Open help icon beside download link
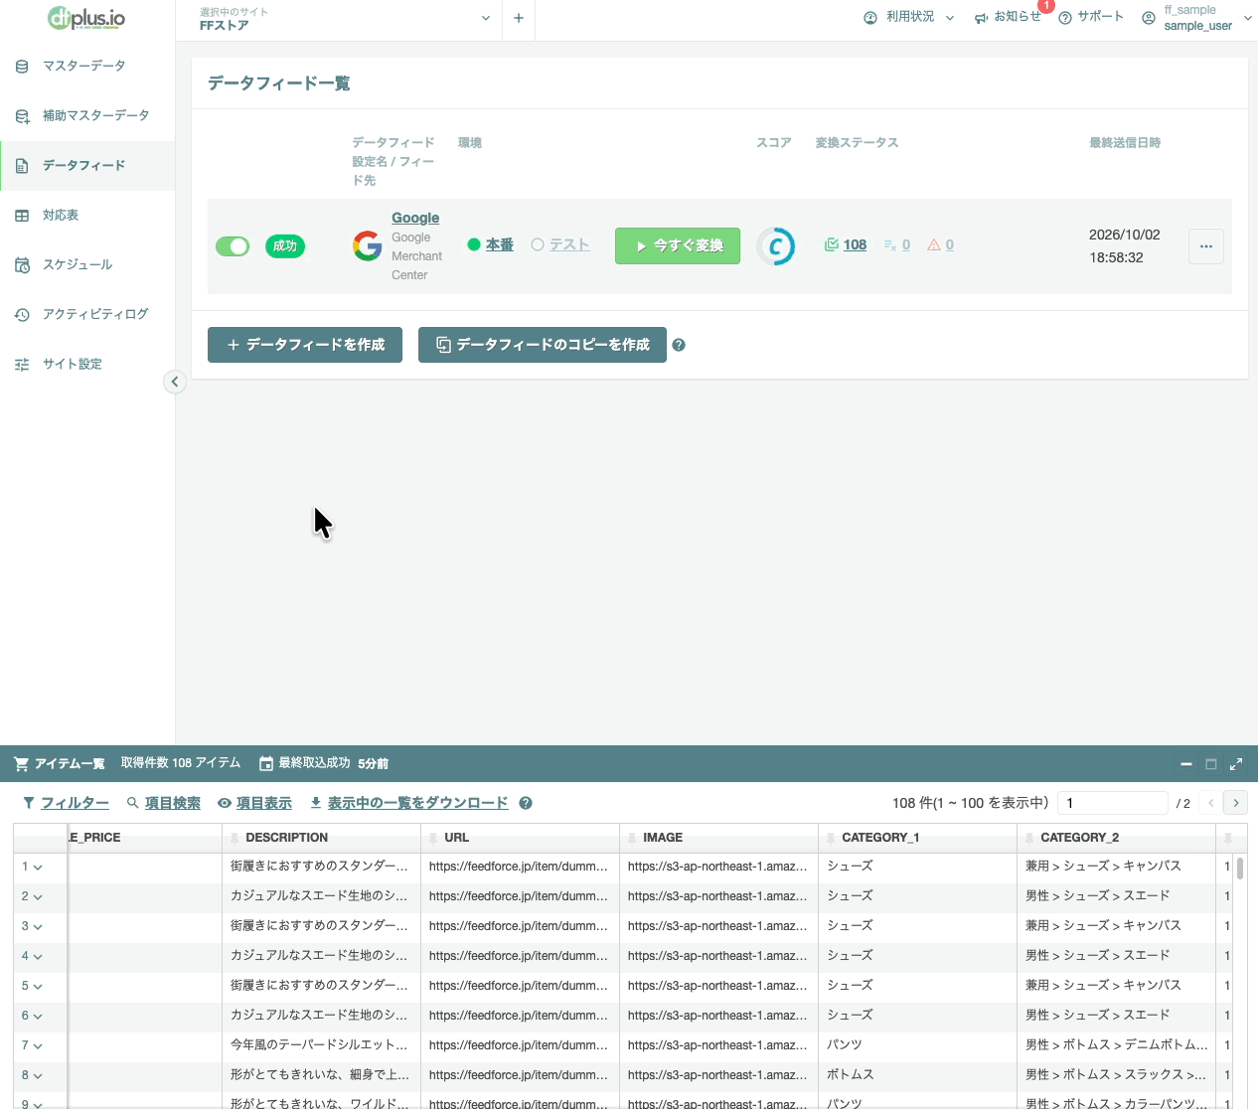1258x1109 pixels. pyautogui.click(x=526, y=803)
